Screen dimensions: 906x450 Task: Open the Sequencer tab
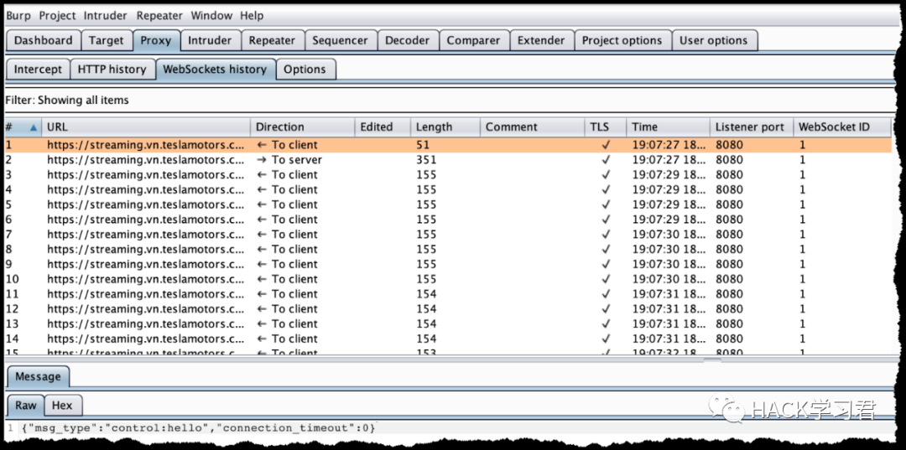[341, 40]
